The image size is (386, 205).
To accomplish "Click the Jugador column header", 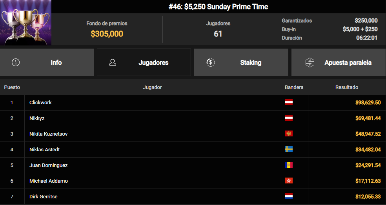I will [152, 87].
